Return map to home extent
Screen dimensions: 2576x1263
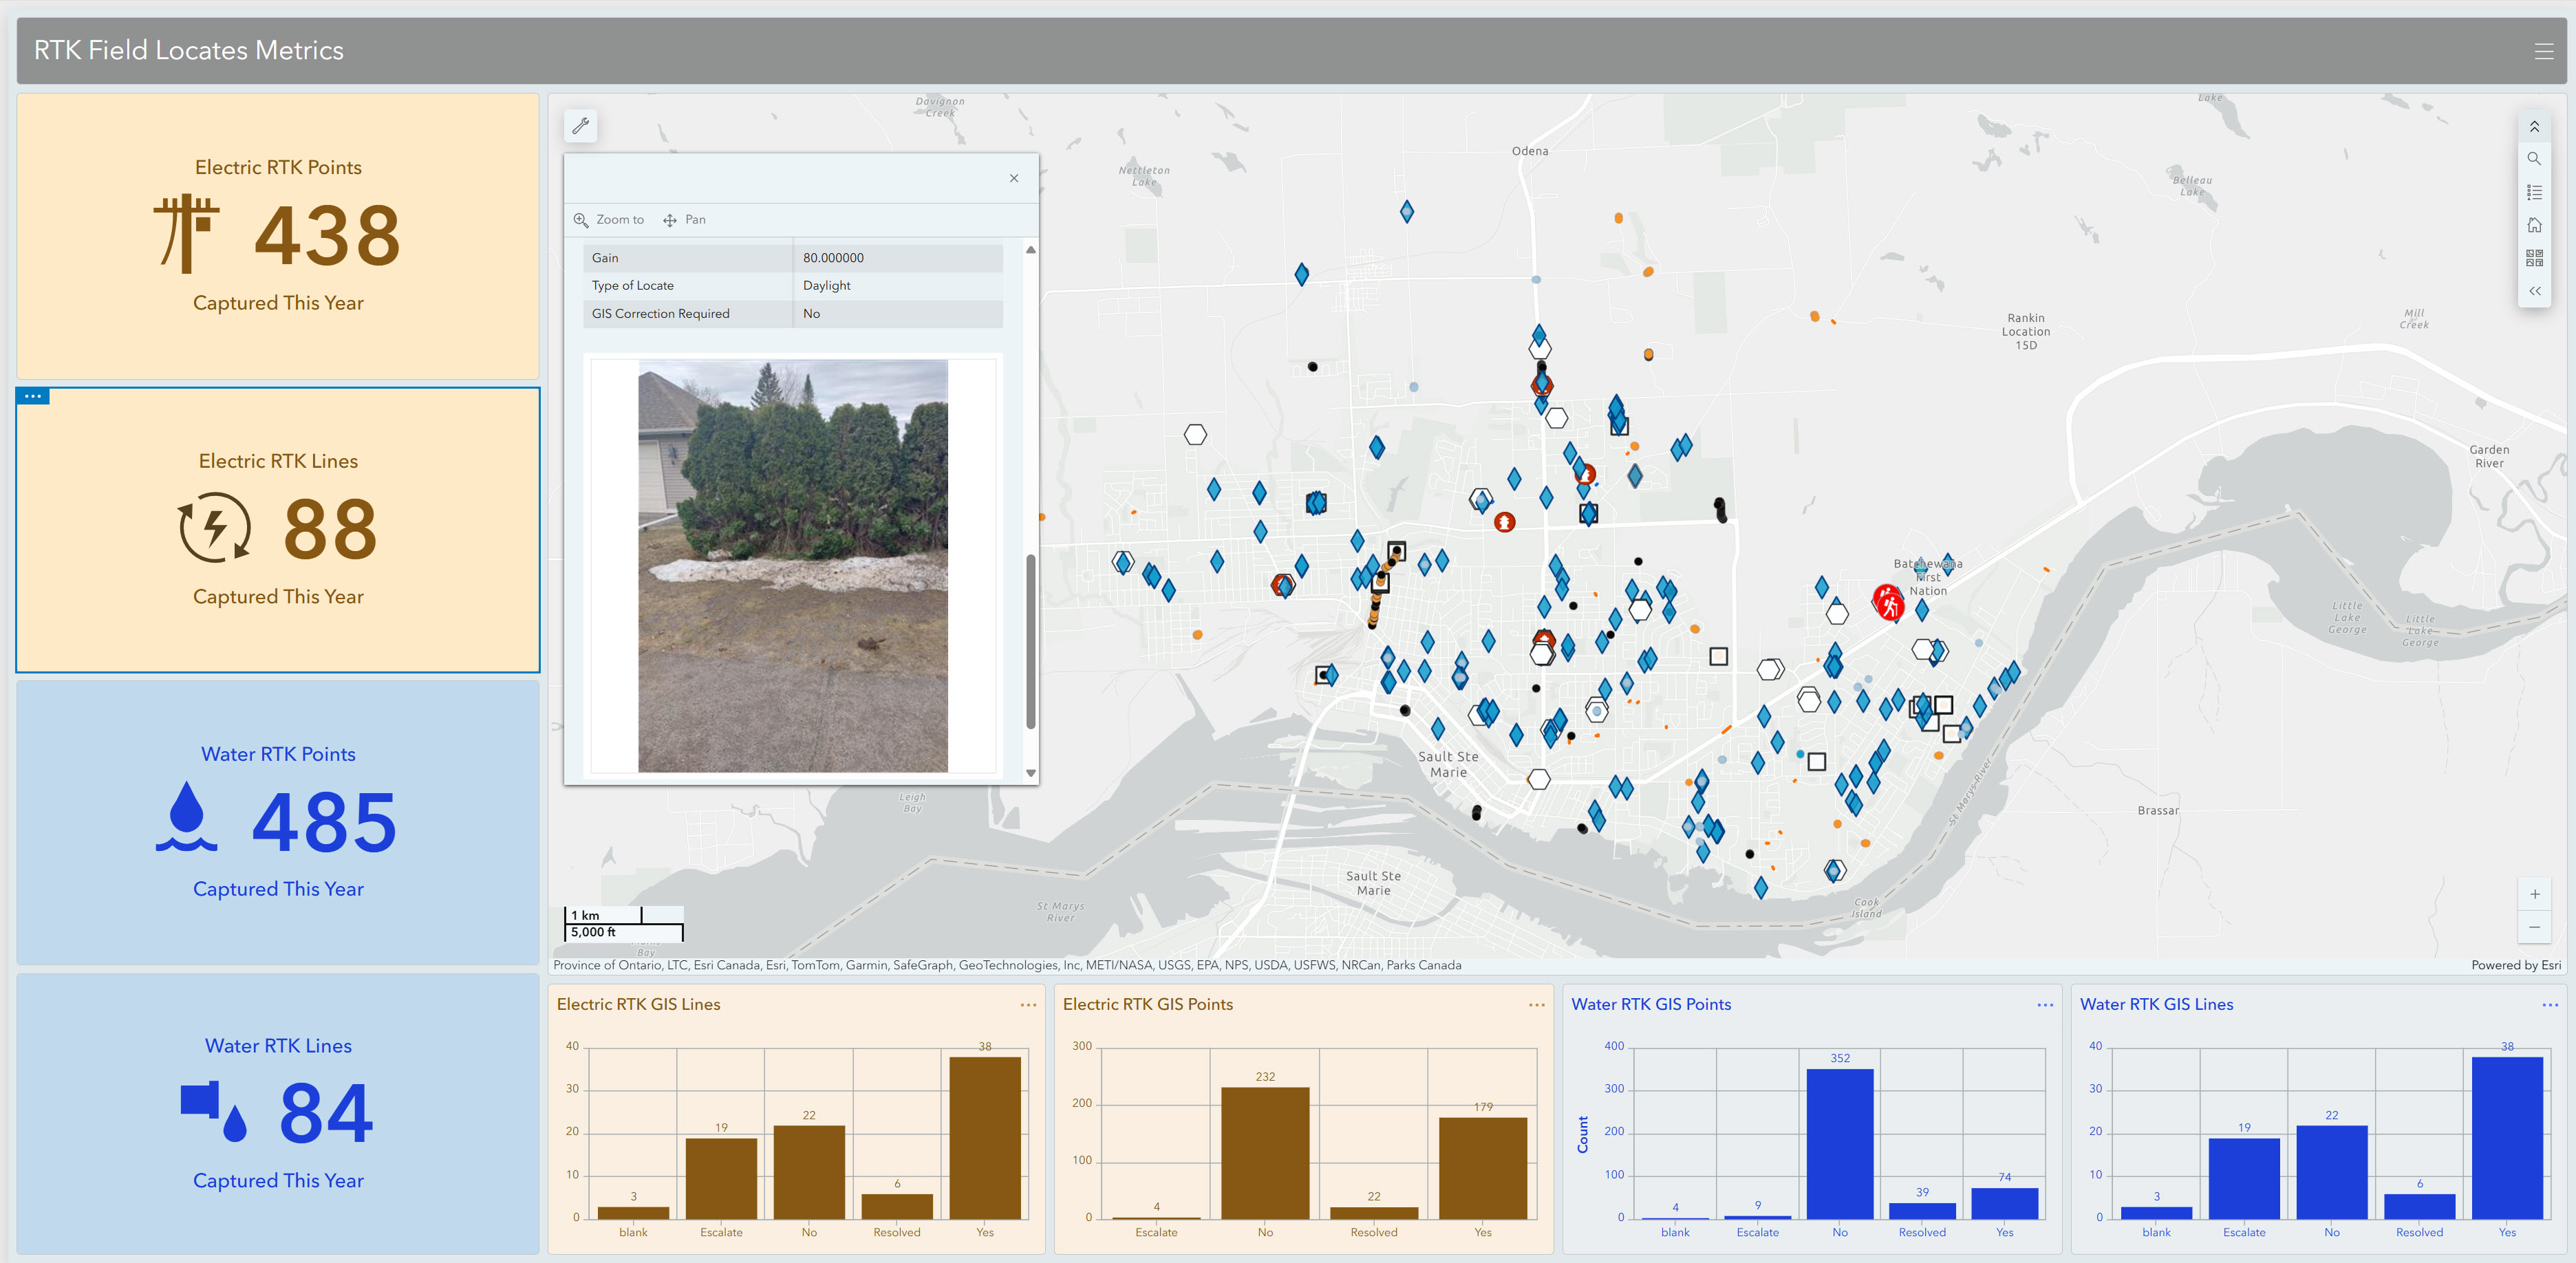2535,224
